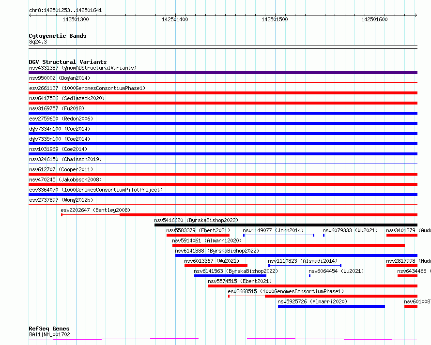Click the blue bar under nsv6141563
Image resolution: width=431 pixels, height=345 pixels.
[230, 276]
